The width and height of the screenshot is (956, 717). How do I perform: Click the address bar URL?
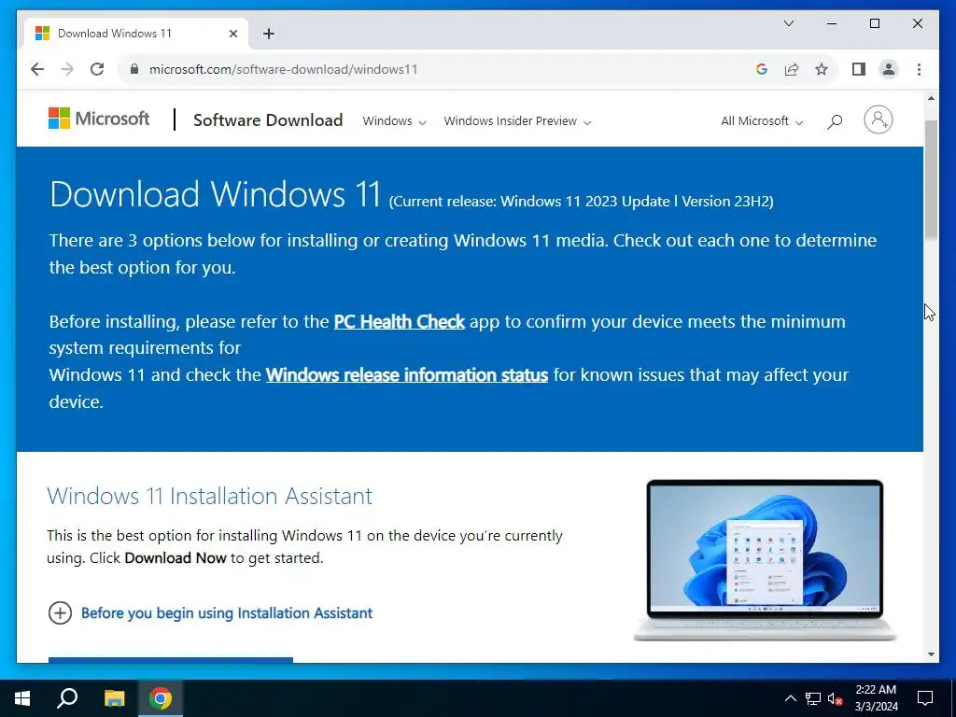click(284, 69)
